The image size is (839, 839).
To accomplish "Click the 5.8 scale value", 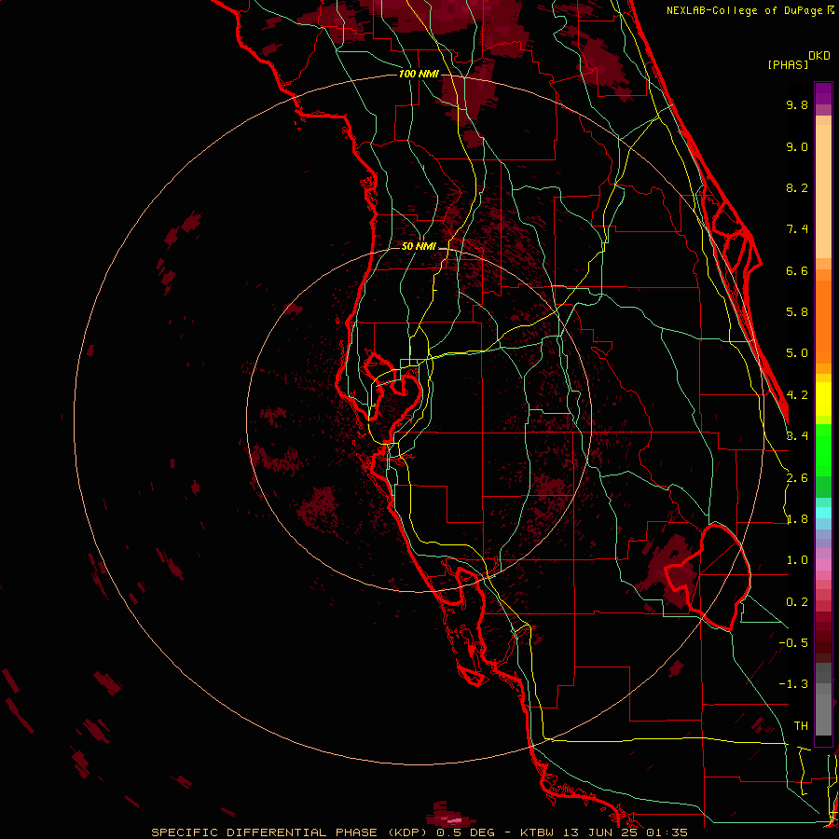I will coord(797,312).
